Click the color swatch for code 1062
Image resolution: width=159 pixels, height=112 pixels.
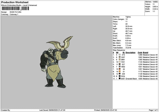coord(120,57)
